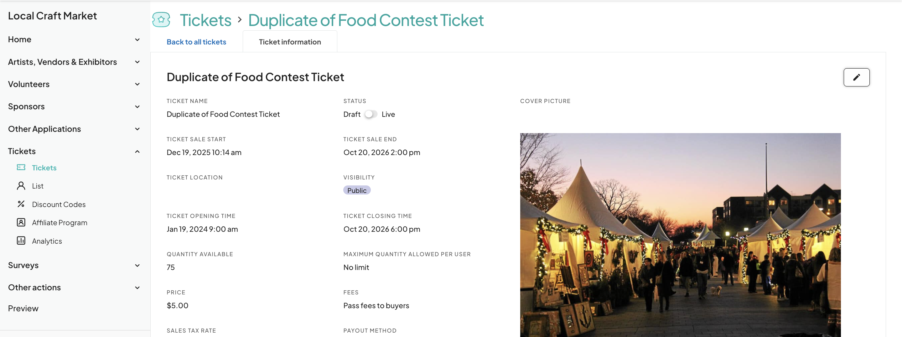902x337 pixels.
Task: Expand the Home menu chevron
Action: [x=137, y=39]
